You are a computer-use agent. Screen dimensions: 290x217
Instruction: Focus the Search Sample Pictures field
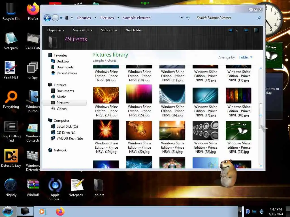point(226,18)
